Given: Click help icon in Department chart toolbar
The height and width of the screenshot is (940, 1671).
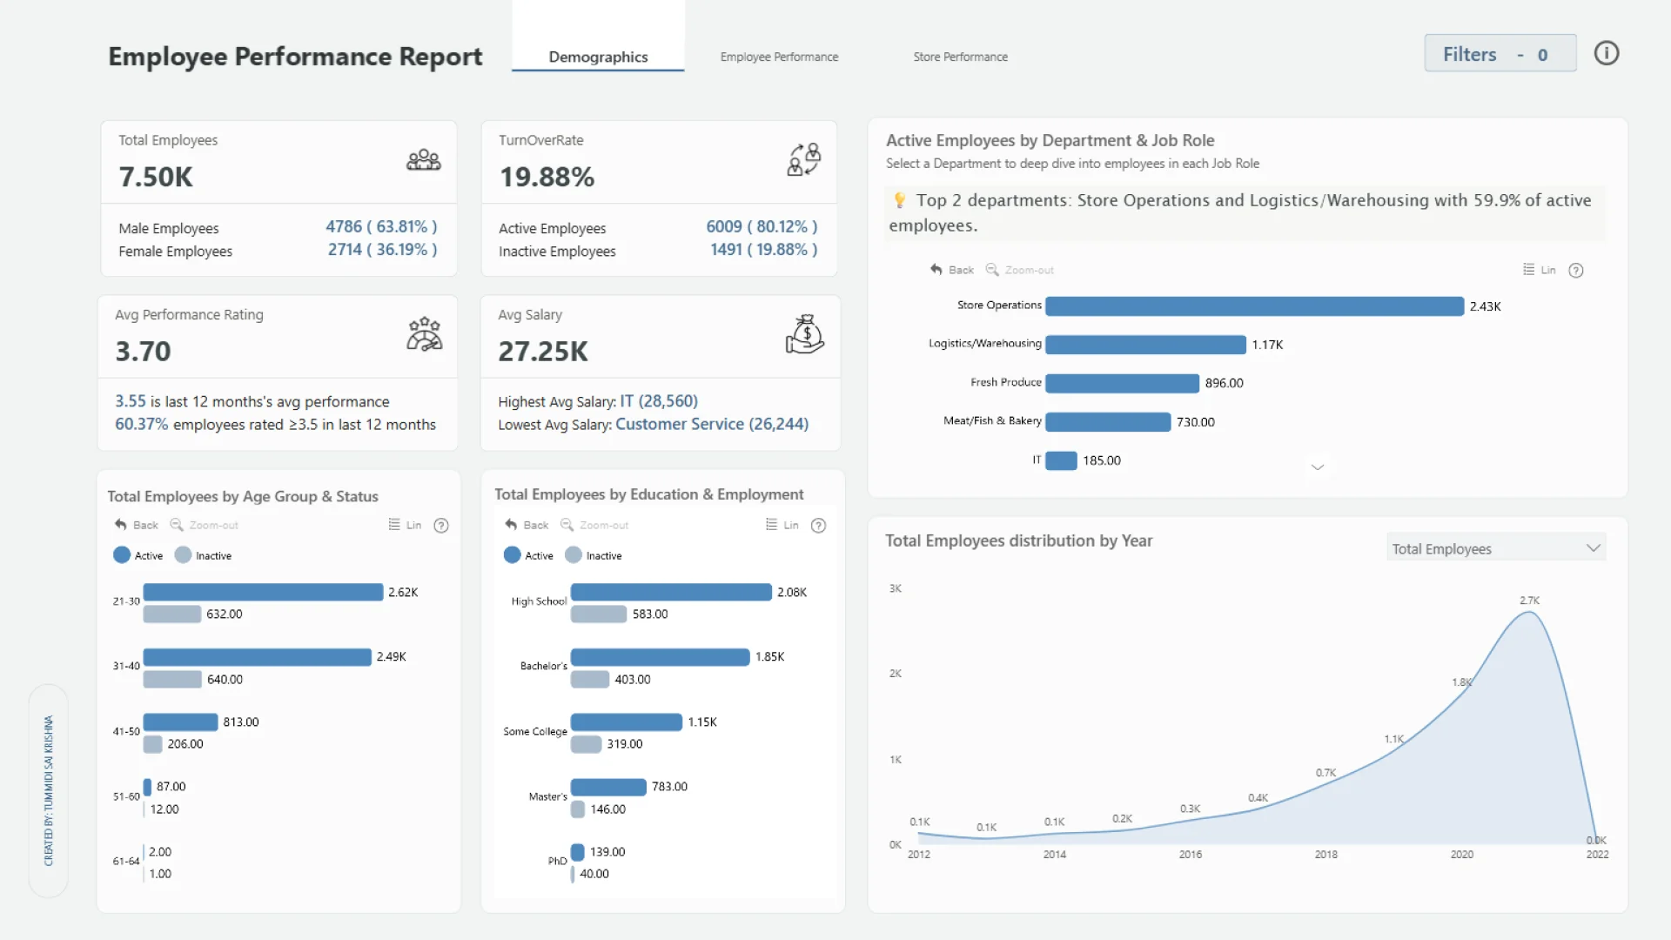Looking at the screenshot, I should (1576, 271).
